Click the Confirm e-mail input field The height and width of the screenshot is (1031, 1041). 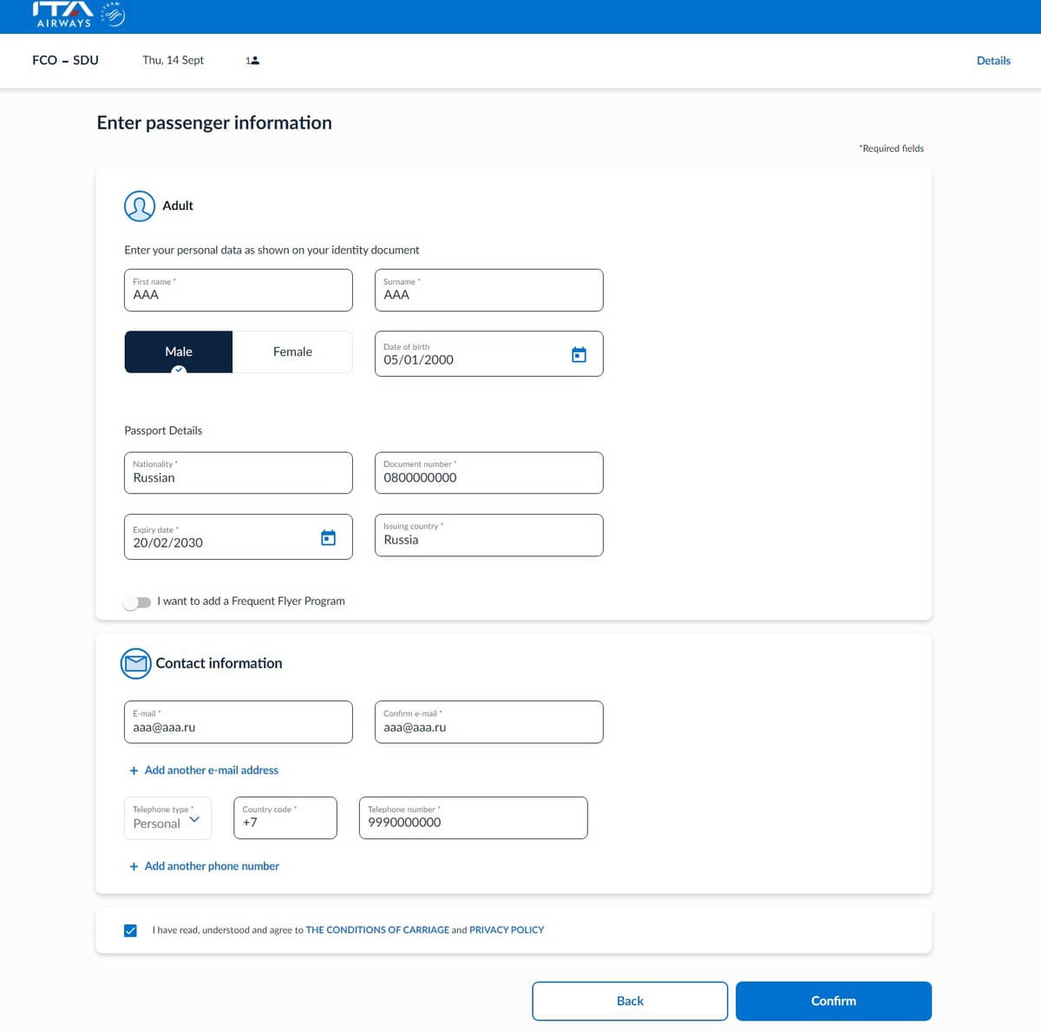(x=489, y=722)
